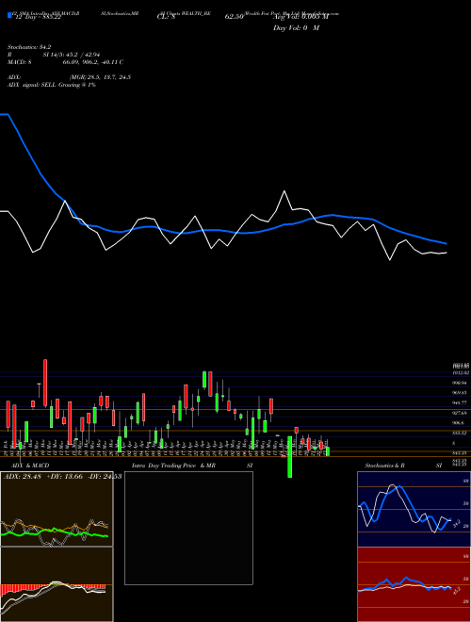Open the ADX indicator chart with green line

(x=57, y=509)
